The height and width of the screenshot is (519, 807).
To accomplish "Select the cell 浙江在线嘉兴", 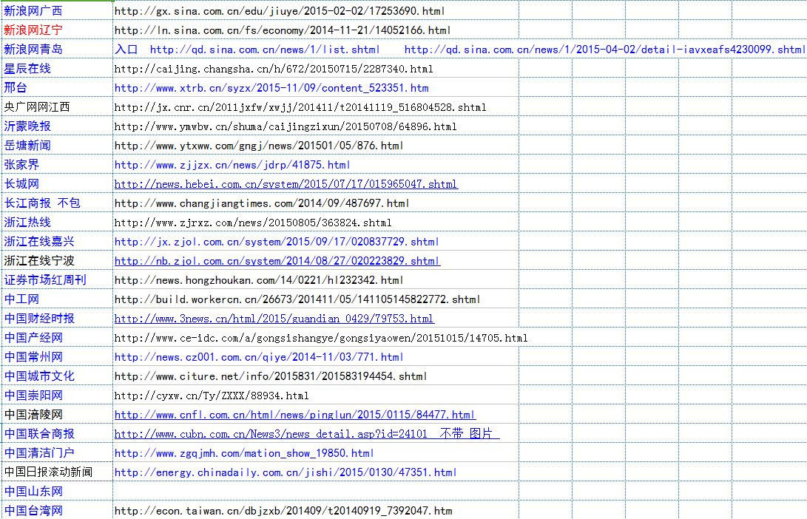I will tap(57, 241).
